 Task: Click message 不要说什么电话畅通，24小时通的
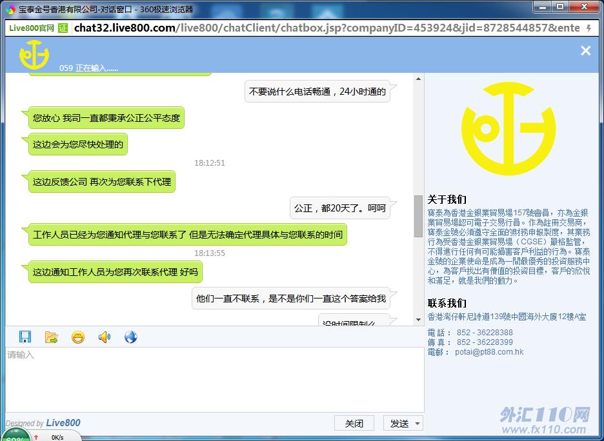(317, 92)
